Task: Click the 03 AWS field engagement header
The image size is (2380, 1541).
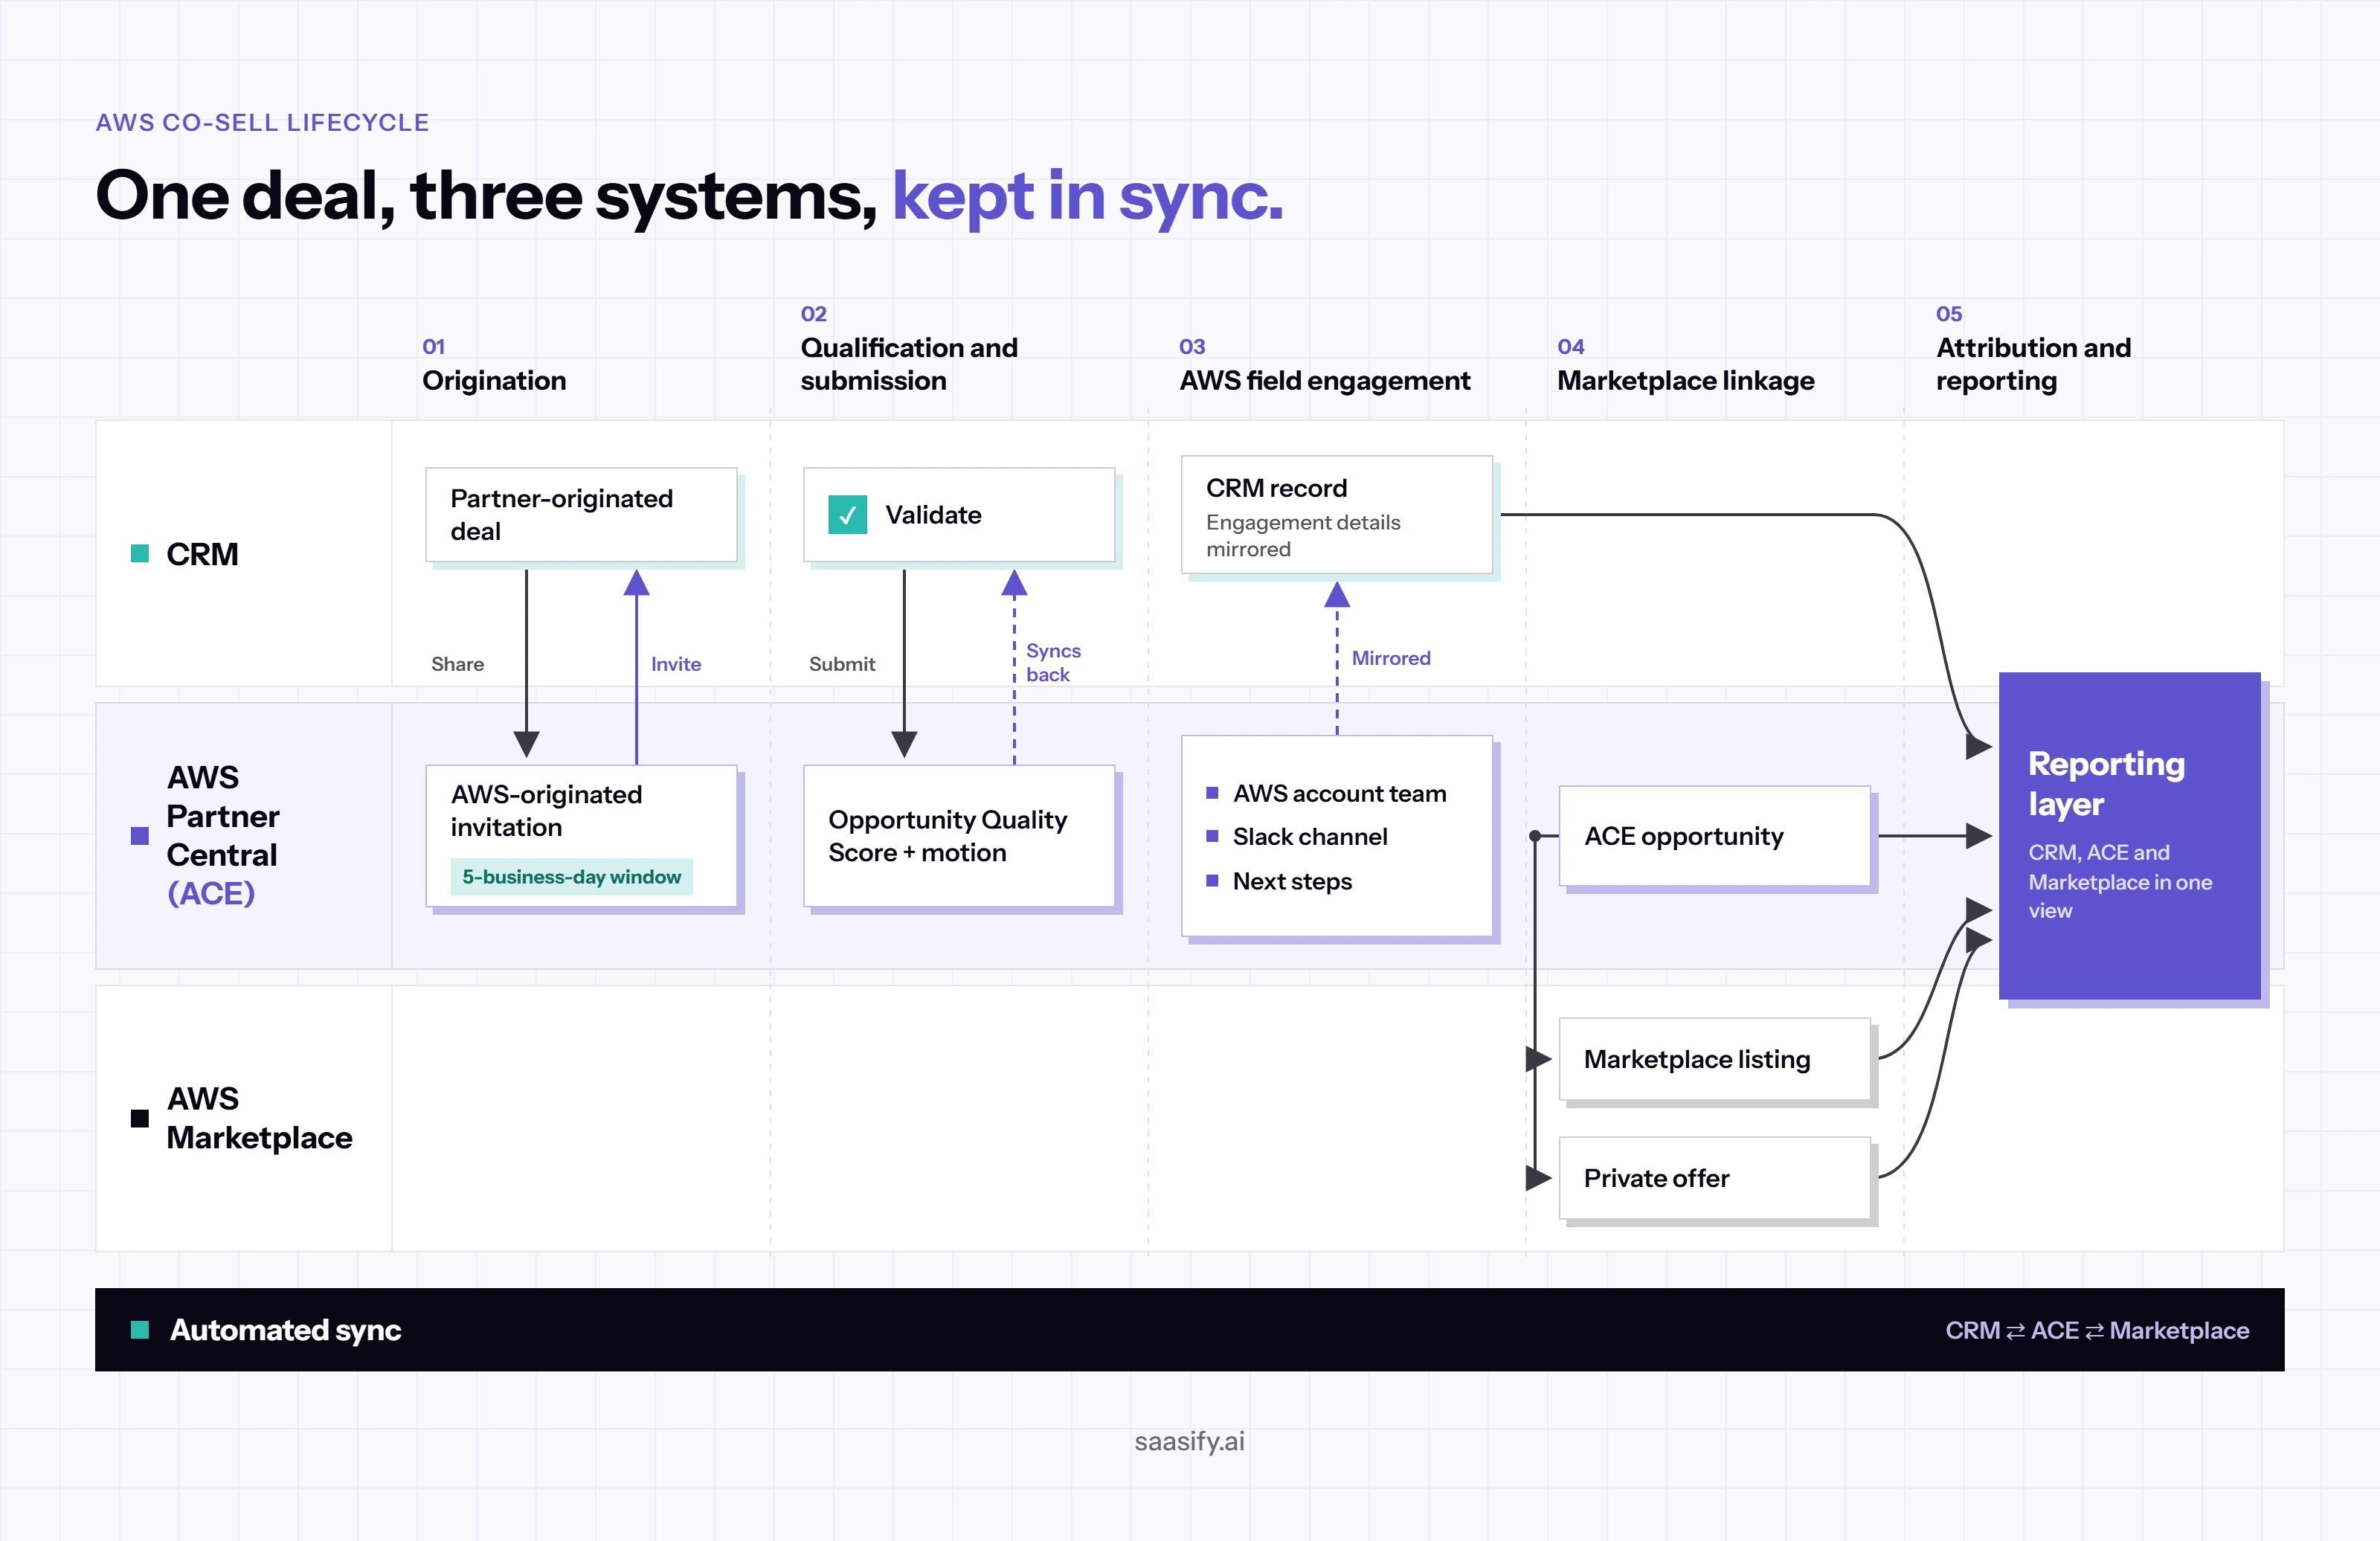Action: 1324,365
